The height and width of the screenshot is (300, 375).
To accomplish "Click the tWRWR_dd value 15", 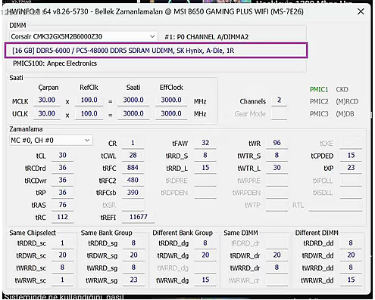I will tap(351, 280).
